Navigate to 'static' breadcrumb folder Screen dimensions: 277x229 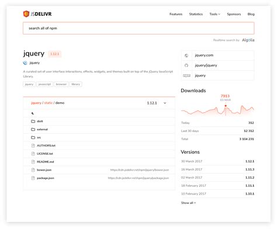(49, 103)
